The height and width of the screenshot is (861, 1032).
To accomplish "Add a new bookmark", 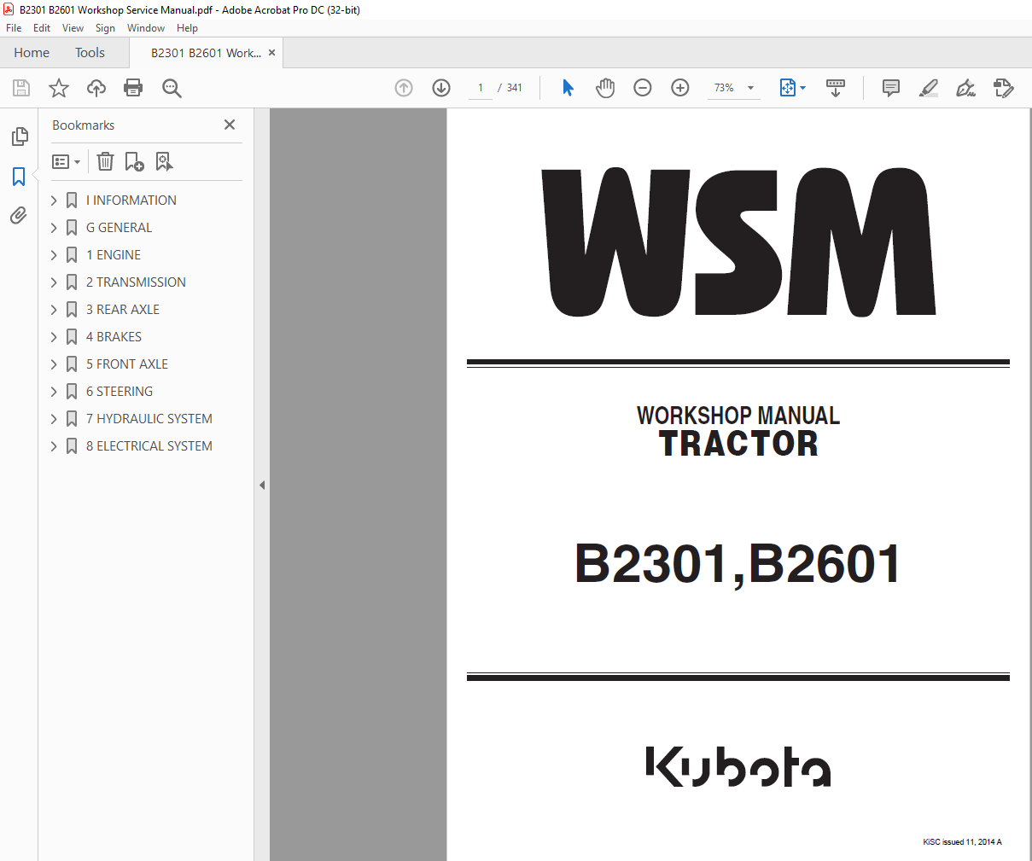I will click(x=134, y=161).
